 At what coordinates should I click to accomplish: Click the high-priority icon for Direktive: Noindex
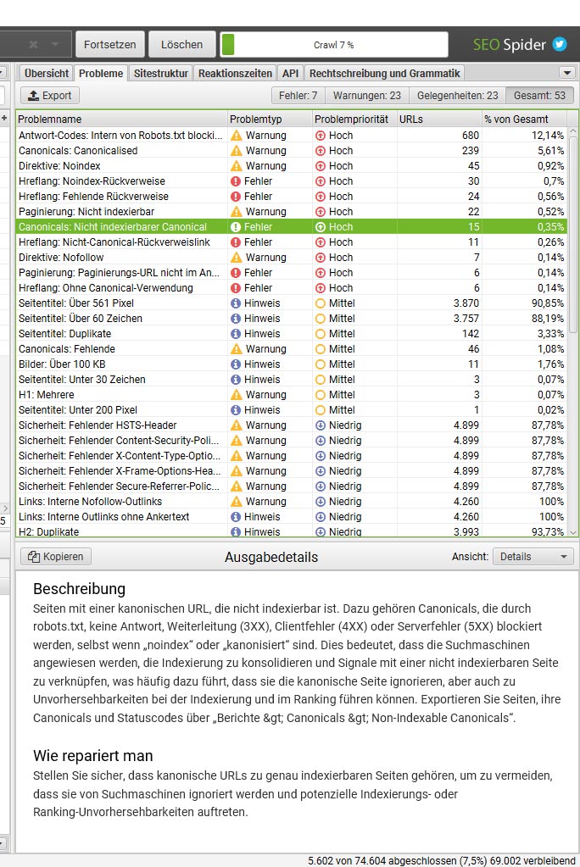(x=321, y=166)
